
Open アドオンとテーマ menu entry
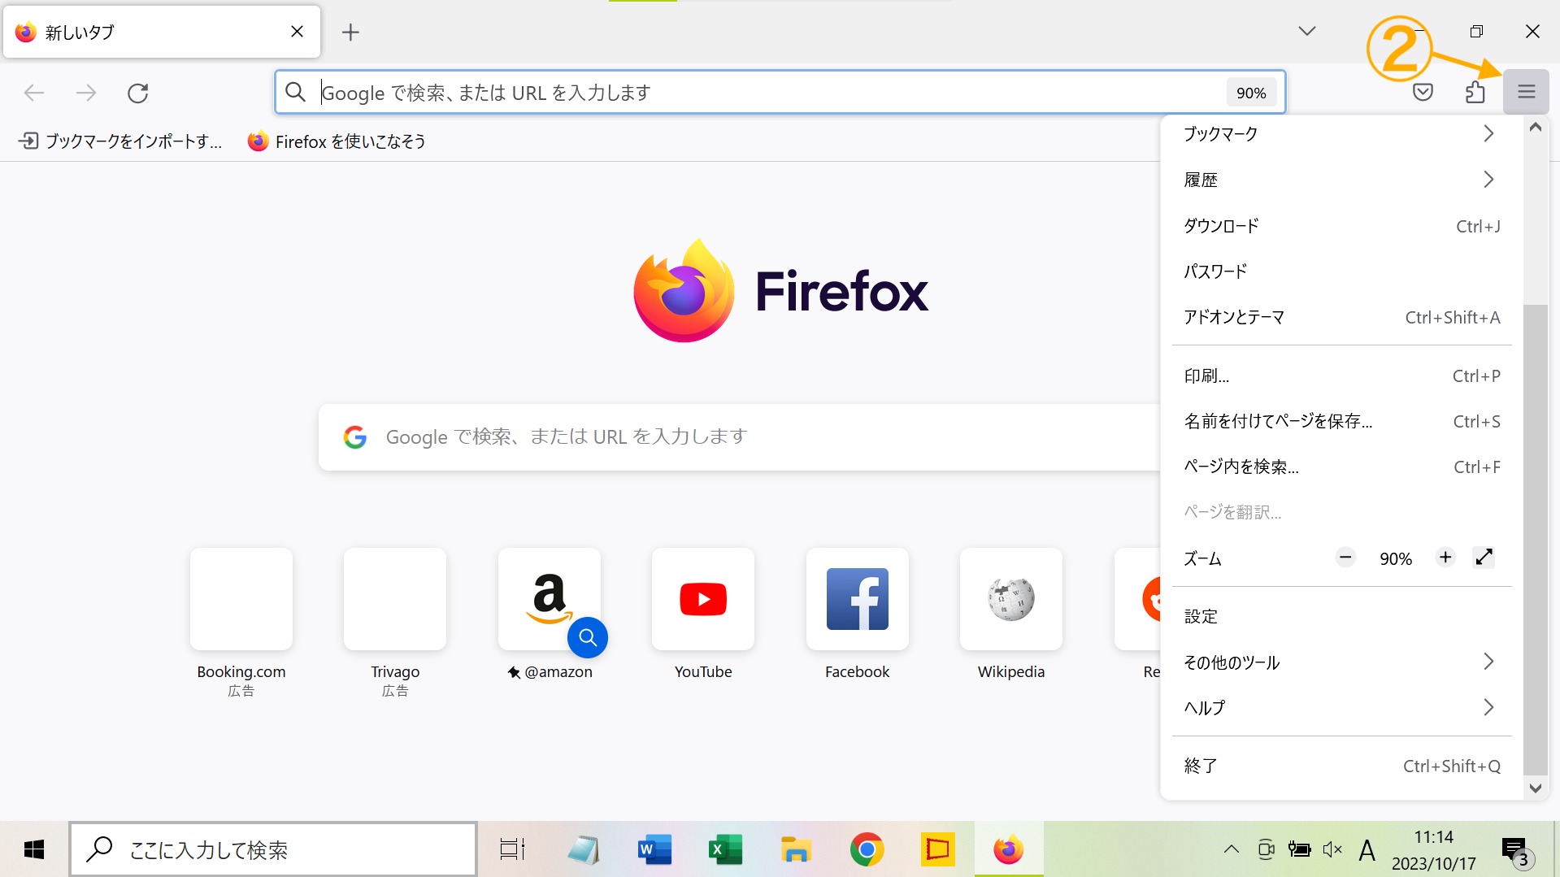pos(1341,317)
